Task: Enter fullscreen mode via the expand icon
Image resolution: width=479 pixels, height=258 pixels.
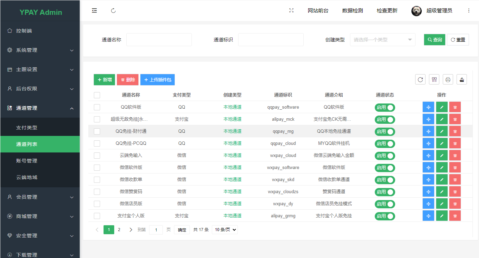Action: point(291,10)
